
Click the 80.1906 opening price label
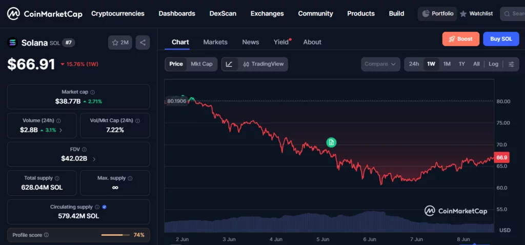[x=176, y=101]
